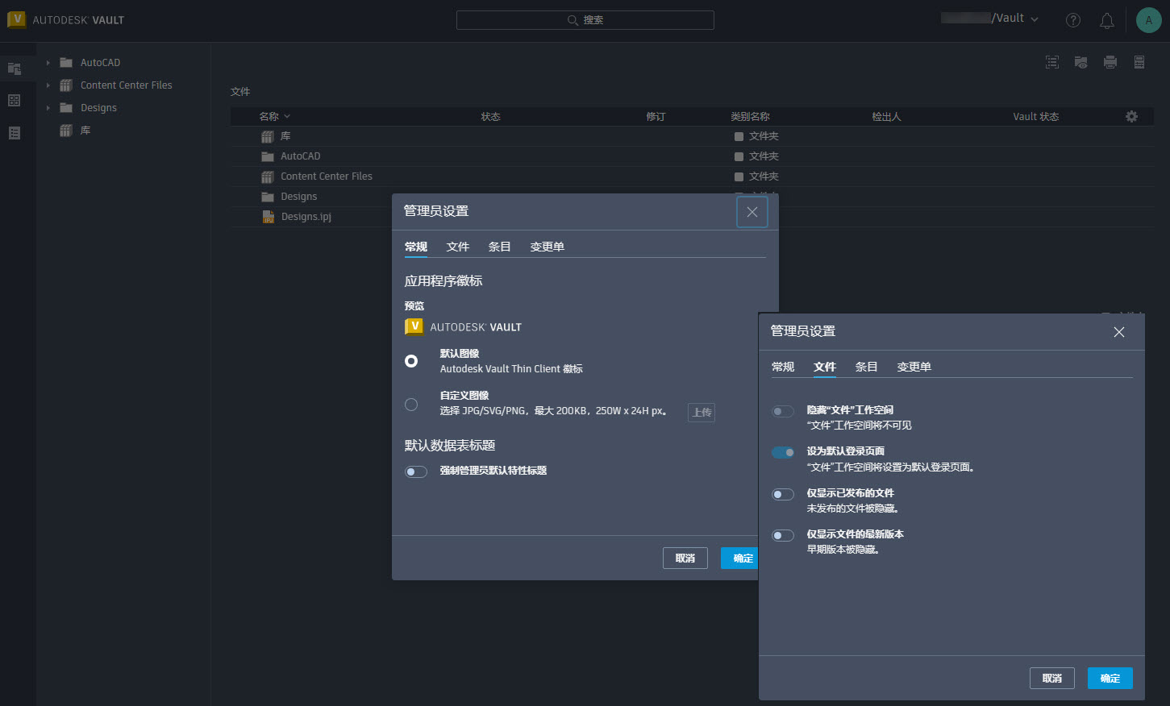Image resolution: width=1170 pixels, height=706 pixels.
Task: Click the AutoCAD folder icon in the tree
Action: pos(66,63)
